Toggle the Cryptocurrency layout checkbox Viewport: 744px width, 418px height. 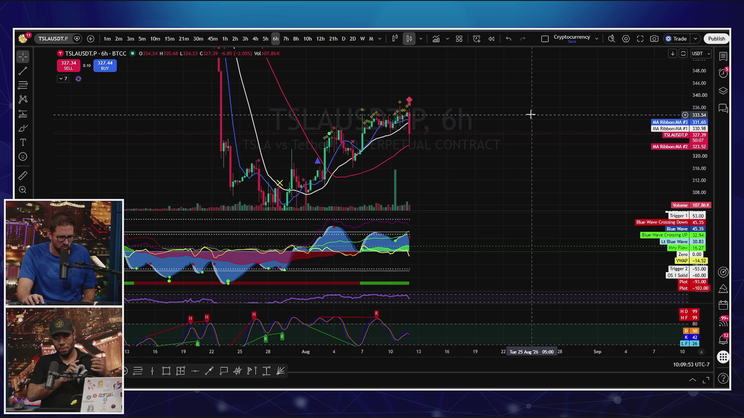tap(545, 39)
